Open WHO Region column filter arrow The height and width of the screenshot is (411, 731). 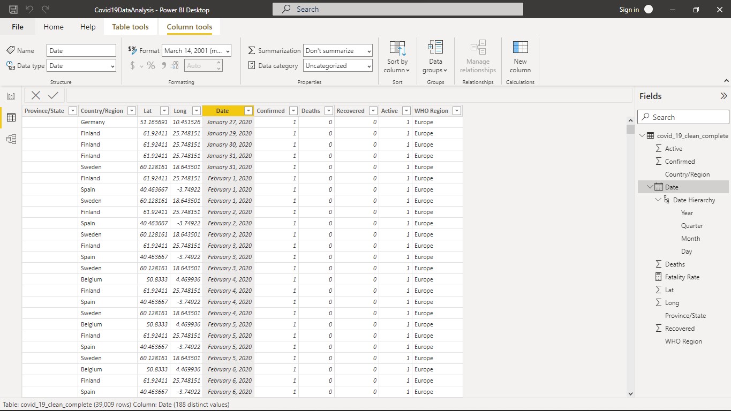(456, 111)
